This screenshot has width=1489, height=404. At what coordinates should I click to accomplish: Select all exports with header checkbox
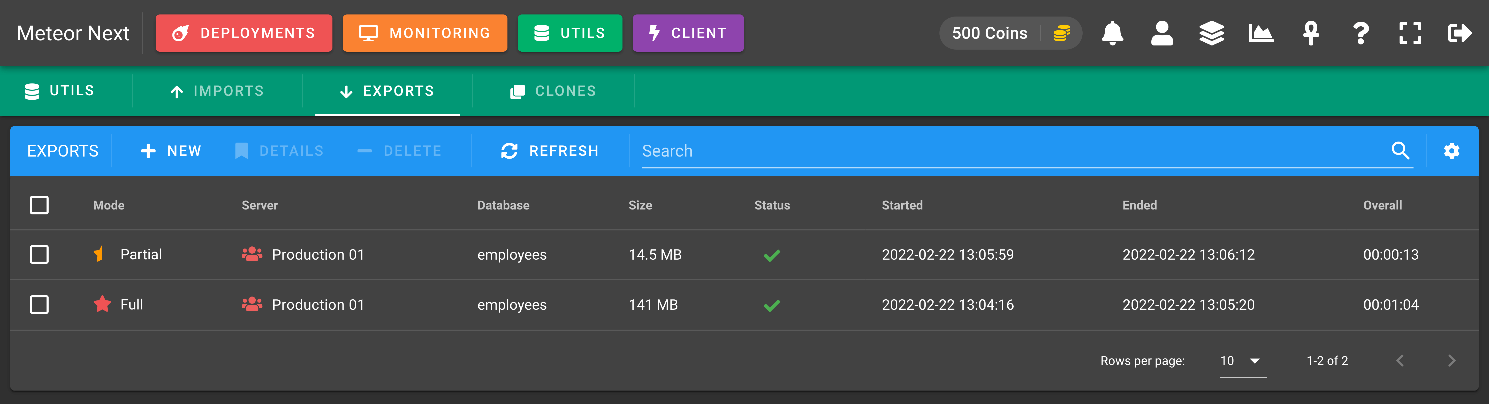click(39, 205)
